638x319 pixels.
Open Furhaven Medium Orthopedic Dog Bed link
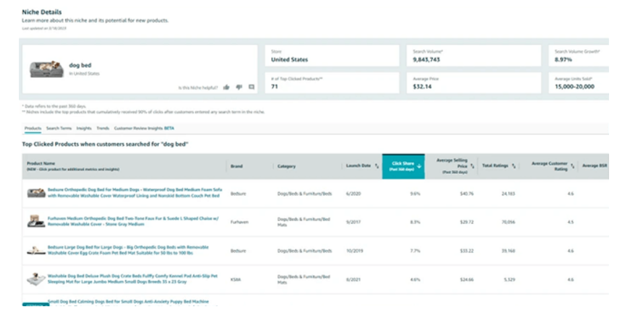pyautogui.click(x=133, y=221)
